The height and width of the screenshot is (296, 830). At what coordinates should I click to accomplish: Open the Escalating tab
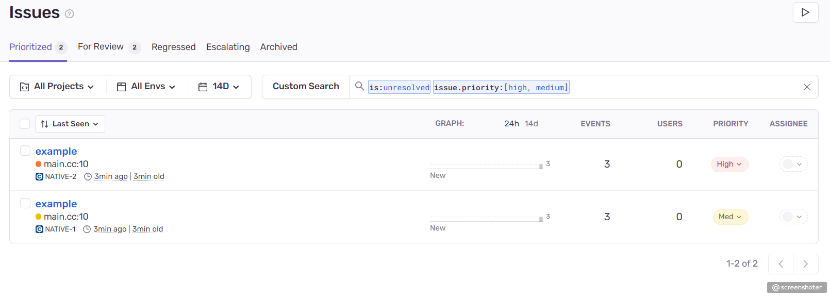tap(228, 47)
